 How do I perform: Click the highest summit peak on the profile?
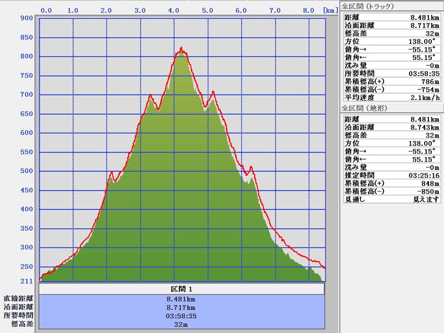[x=181, y=48]
